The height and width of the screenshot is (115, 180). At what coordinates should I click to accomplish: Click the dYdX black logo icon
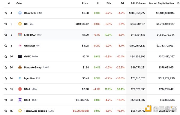pyautogui.click(x=20, y=56)
